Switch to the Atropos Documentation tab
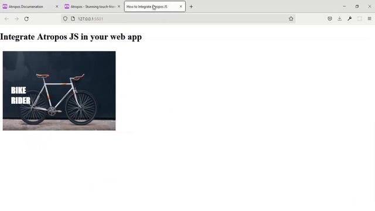This screenshot has height=211, width=375. click(30, 6)
